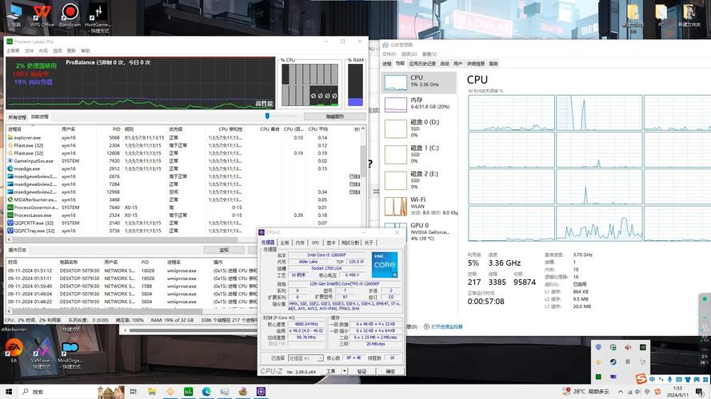The image size is (711, 399).
Task: Click the Process Lasso graph slider handle
Action: tap(266, 117)
